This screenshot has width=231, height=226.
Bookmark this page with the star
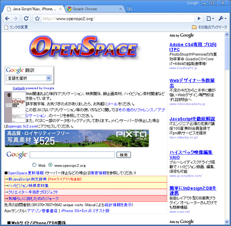pyautogui.click(x=37, y=18)
